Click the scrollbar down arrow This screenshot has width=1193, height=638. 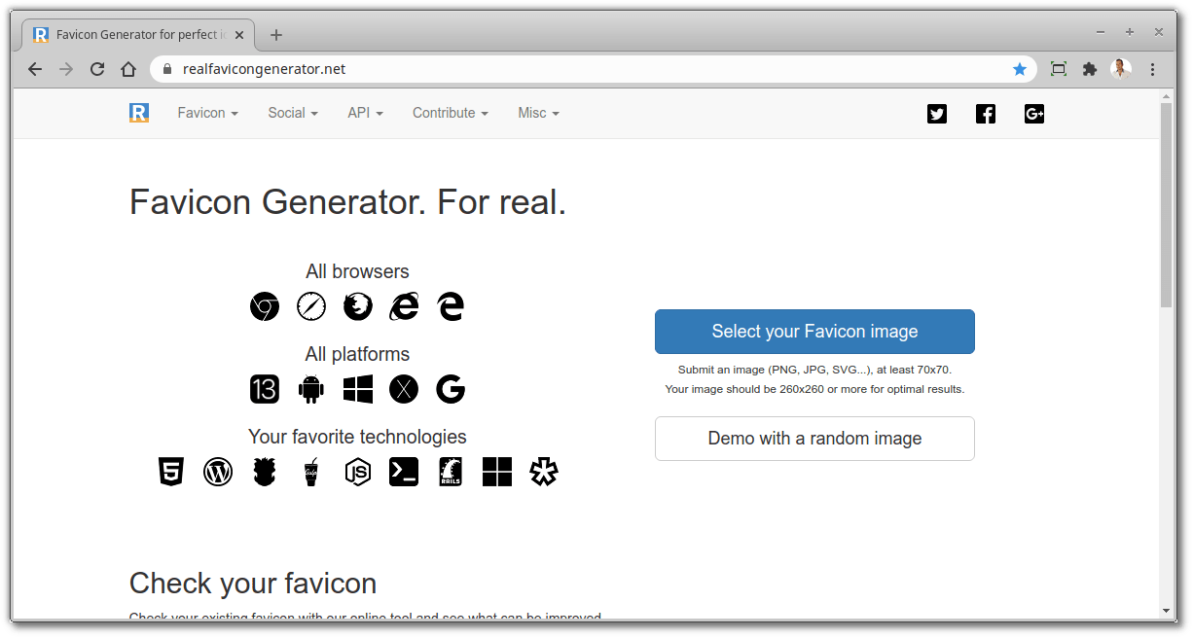pos(1167,611)
